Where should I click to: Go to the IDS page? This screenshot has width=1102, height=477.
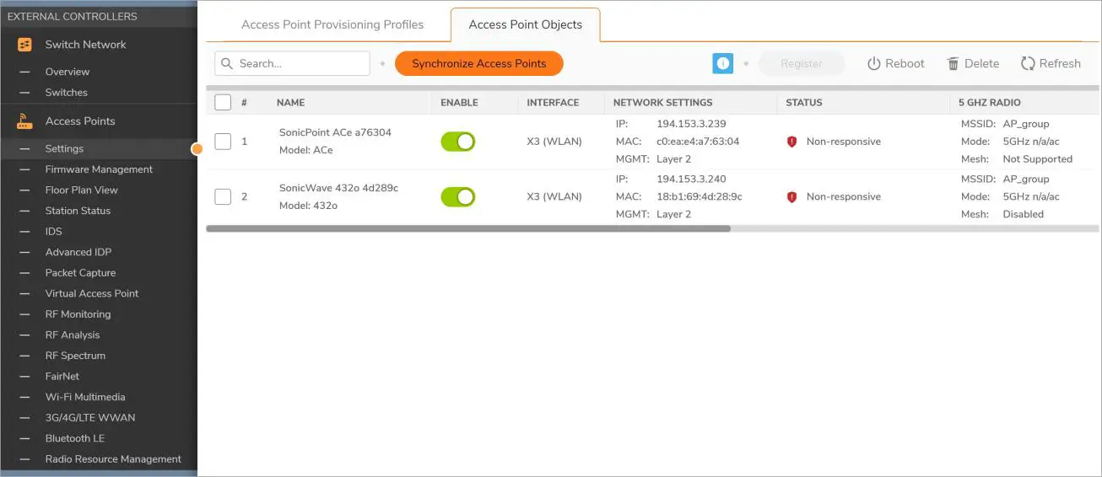tap(54, 232)
